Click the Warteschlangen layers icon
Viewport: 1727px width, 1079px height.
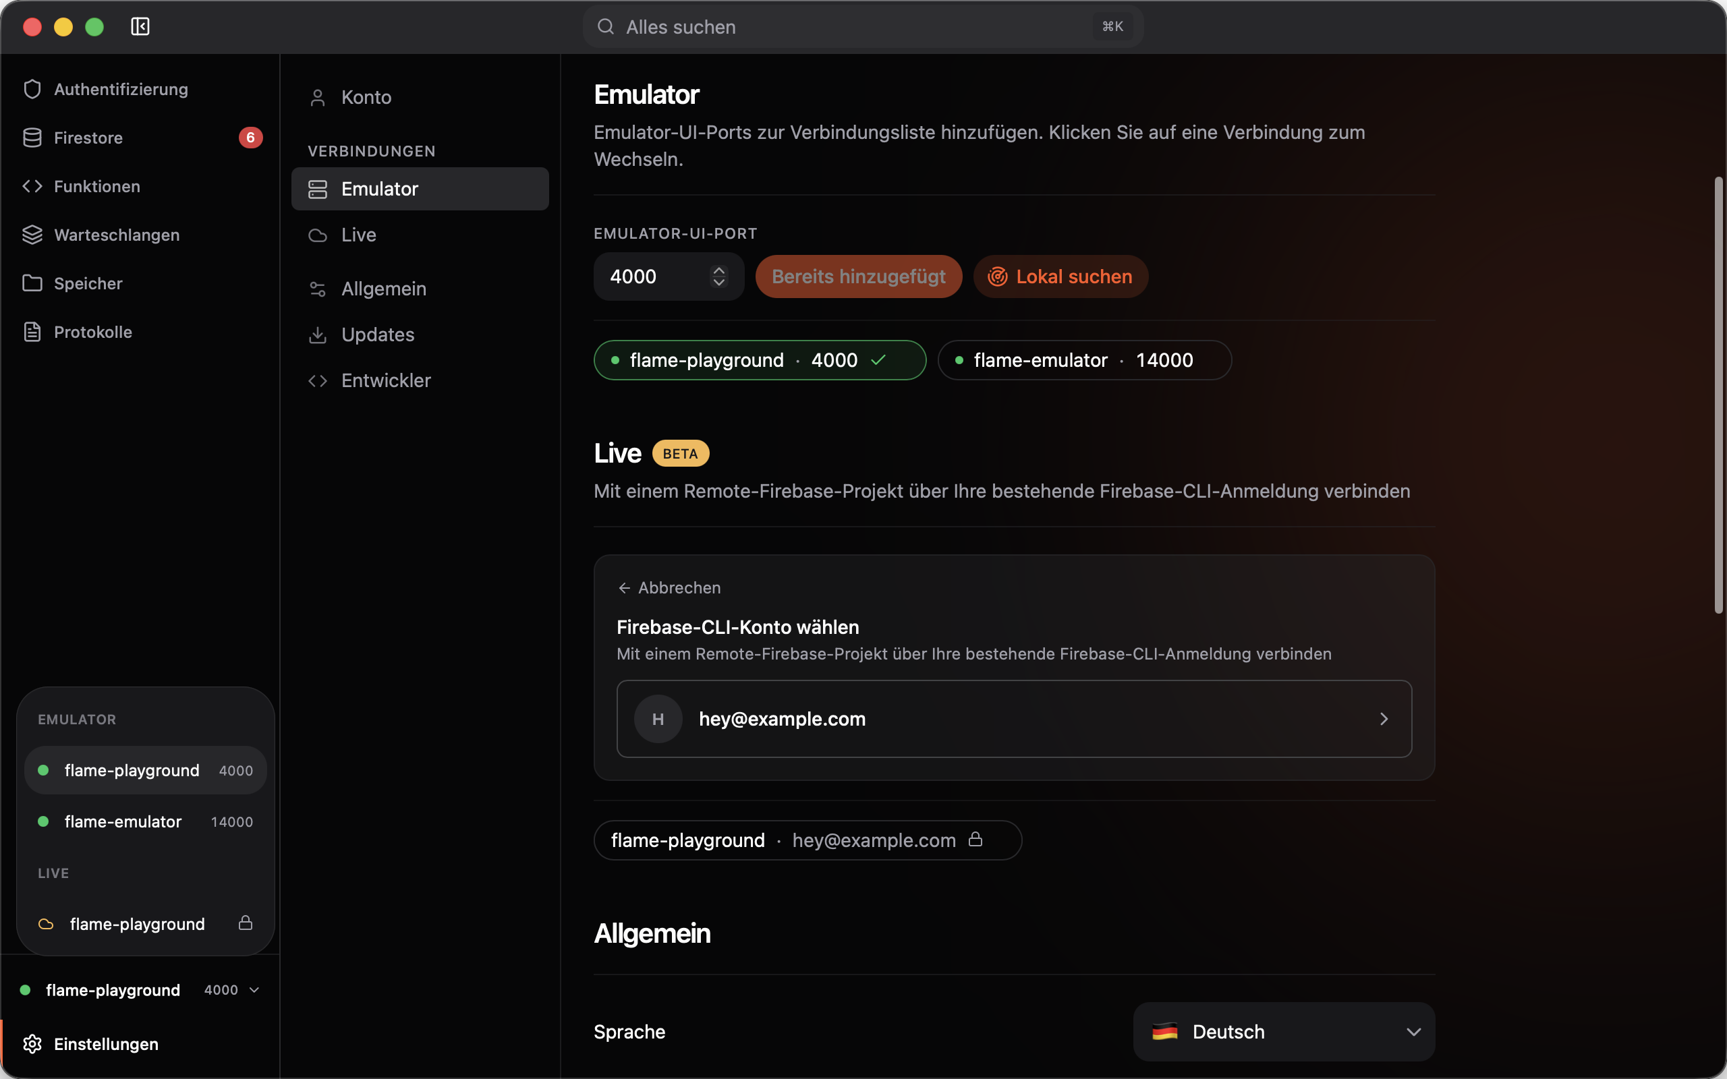coord(32,235)
